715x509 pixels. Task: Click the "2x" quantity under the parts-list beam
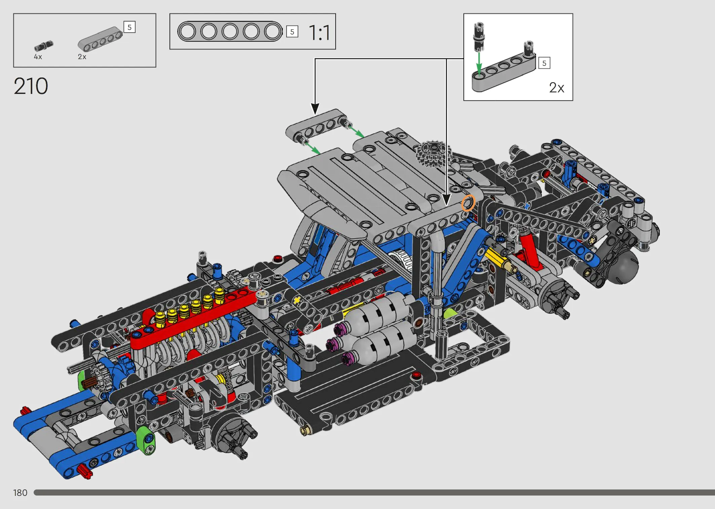(82, 57)
